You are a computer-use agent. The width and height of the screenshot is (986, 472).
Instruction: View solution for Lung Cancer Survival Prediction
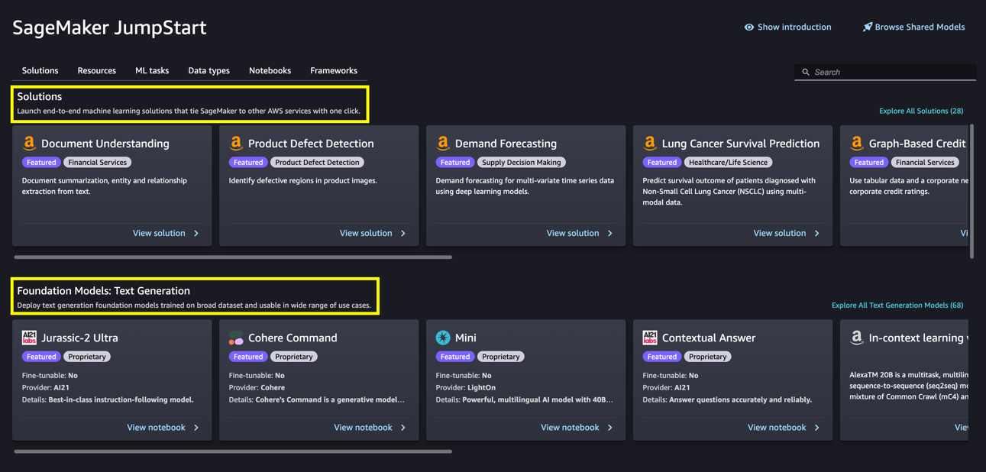click(x=787, y=233)
